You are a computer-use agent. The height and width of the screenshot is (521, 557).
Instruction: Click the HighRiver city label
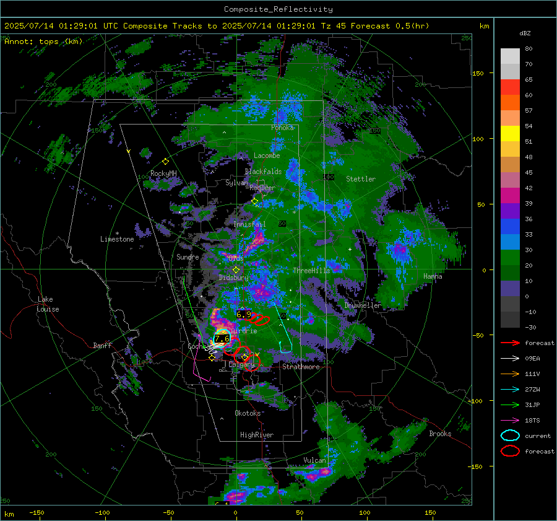(x=257, y=435)
